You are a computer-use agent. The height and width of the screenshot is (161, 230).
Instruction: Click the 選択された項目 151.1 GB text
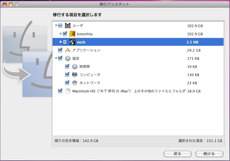200,141
